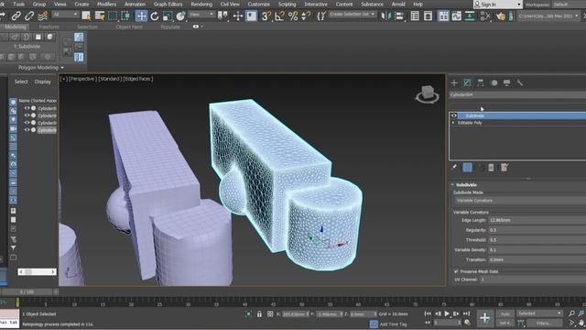
Task: Open the Hierarchy panel icon
Action: coord(480,82)
